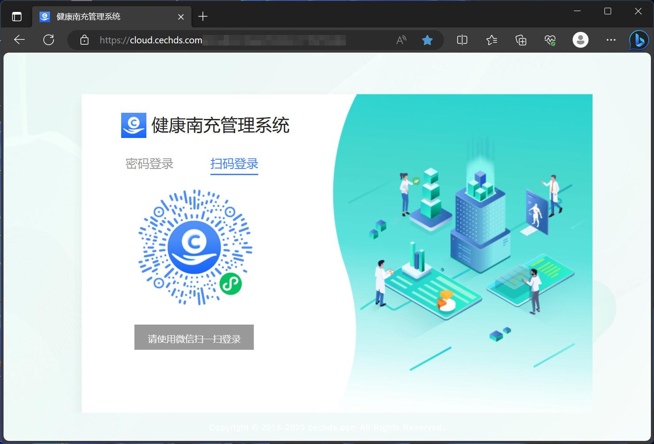Open a new browser tab

point(203,17)
